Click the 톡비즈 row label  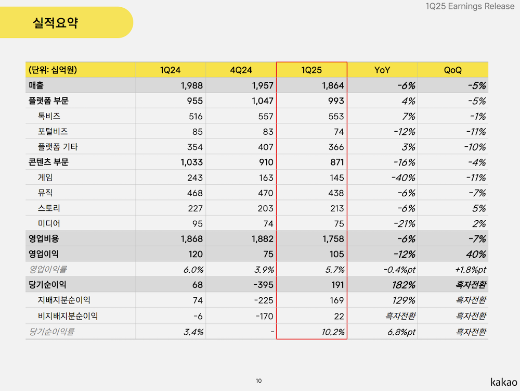tap(49, 116)
